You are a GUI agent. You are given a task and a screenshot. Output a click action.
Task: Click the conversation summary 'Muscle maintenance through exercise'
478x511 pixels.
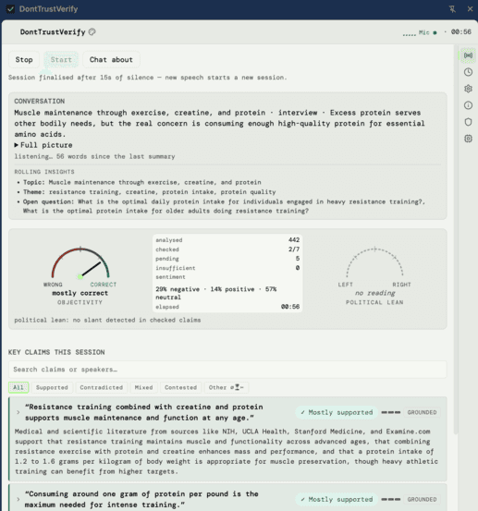coord(219,123)
